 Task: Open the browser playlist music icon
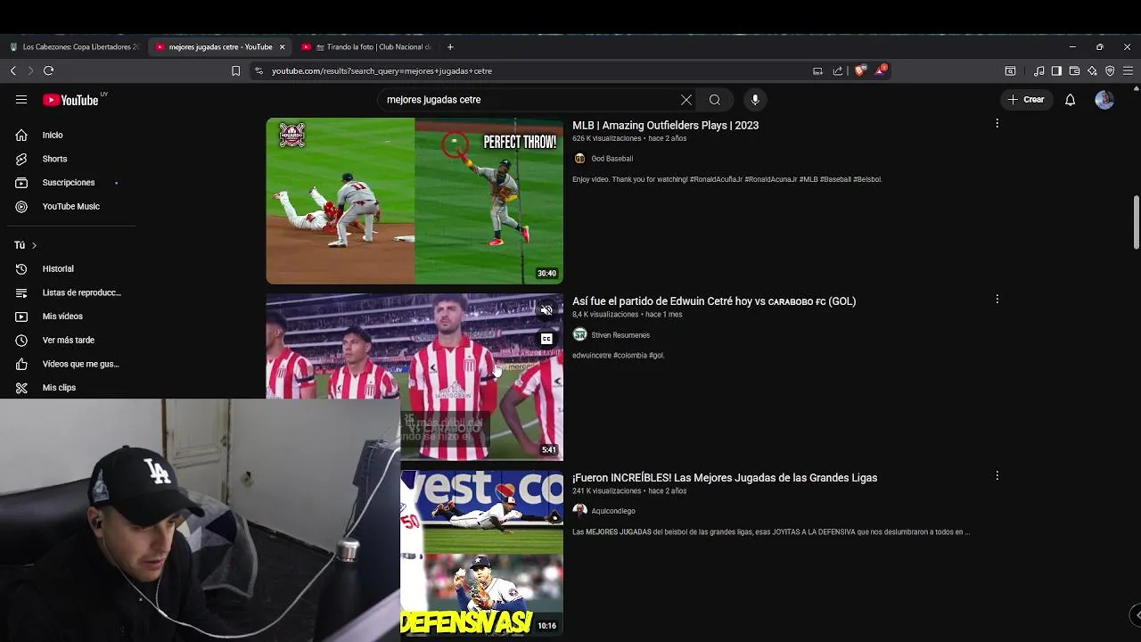[1039, 70]
